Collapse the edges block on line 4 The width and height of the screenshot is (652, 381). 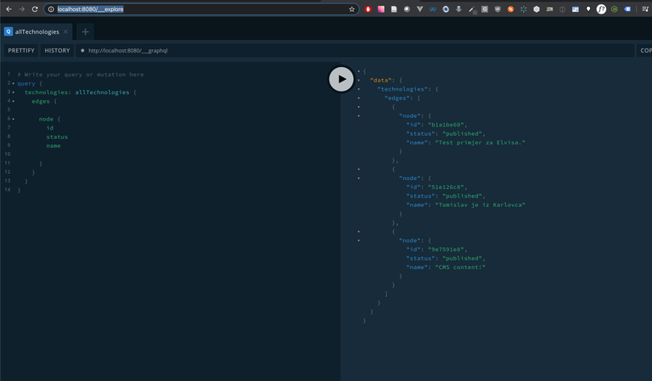(14, 102)
